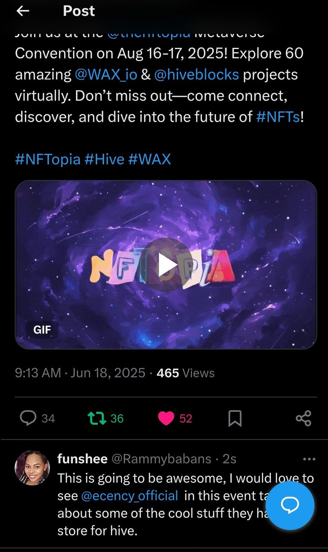Play the NFTopia GIF

tap(166, 265)
